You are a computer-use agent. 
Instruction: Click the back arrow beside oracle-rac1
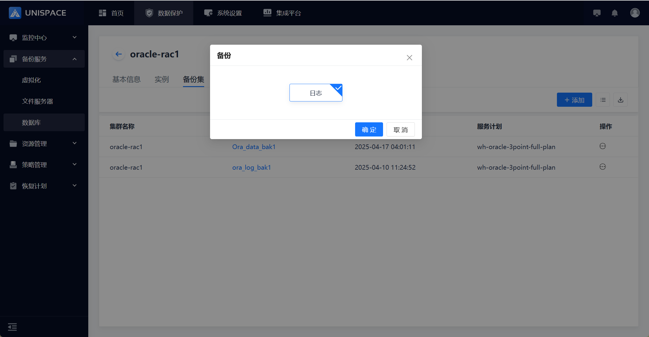119,54
